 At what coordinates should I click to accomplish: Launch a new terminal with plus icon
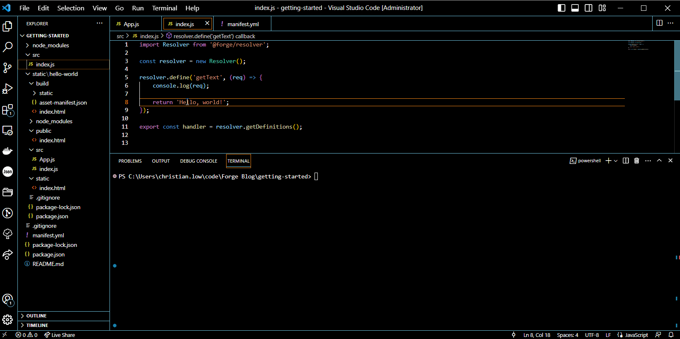[x=608, y=161]
